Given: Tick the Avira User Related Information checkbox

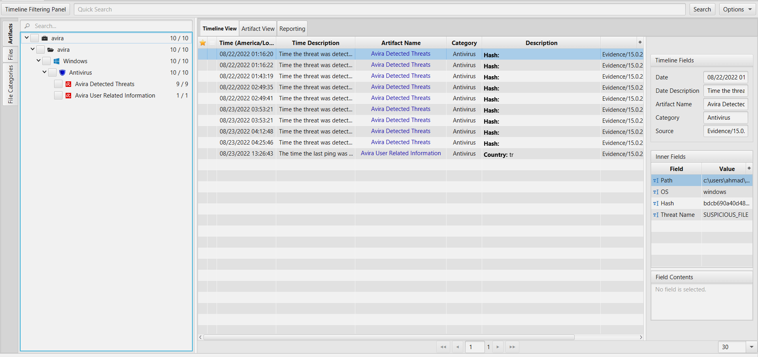Looking at the screenshot, I should click(x=58, y=96).
